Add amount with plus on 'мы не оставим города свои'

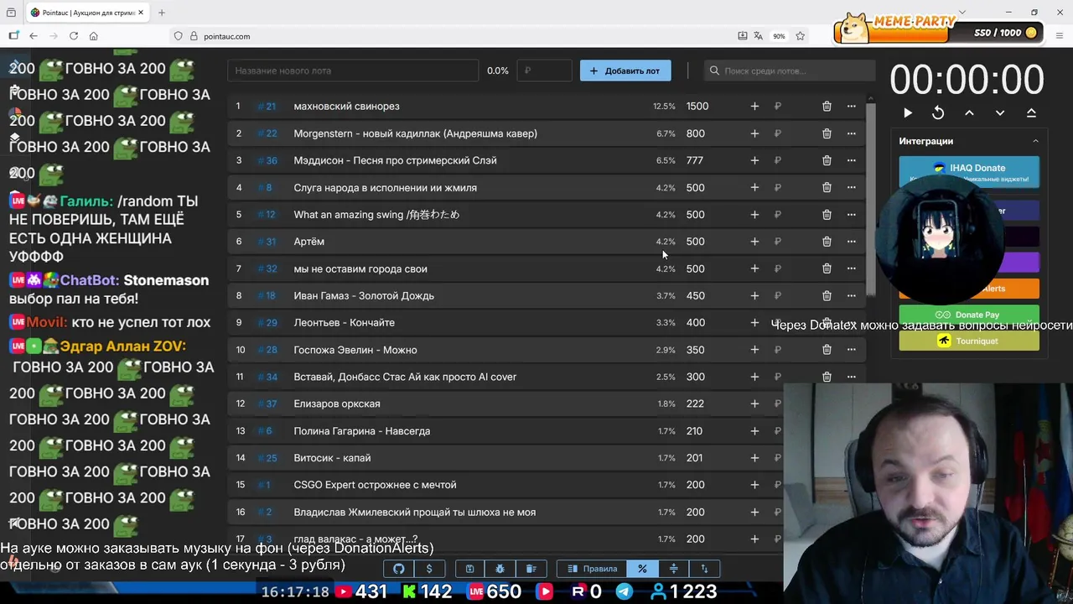pos(754,268)
